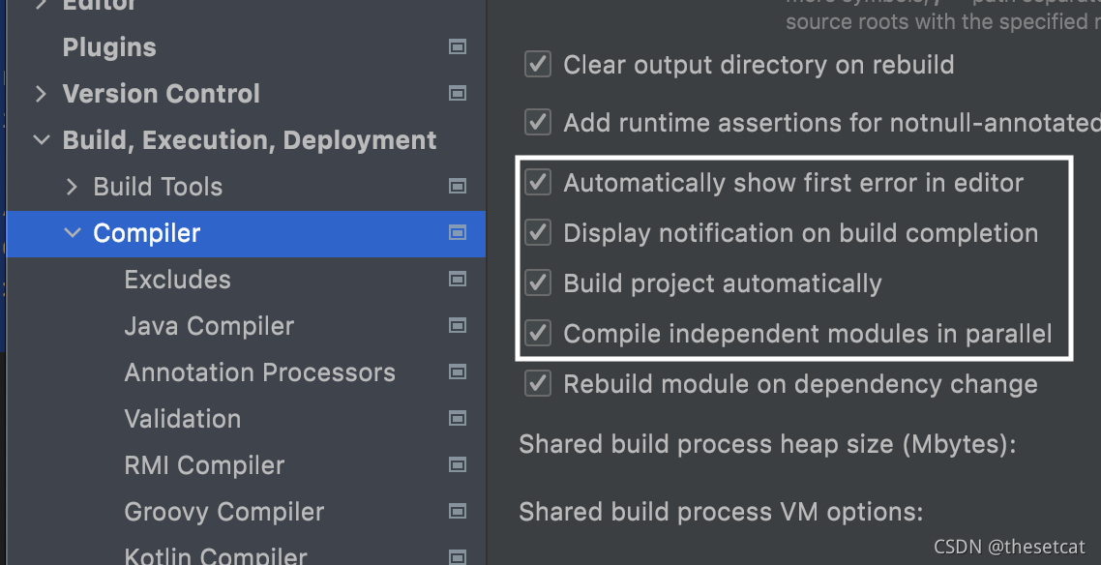Image resolution: width=1101 pixels, height=565 pixels.
Task: Click the project-level icon on the Compiler row
Action: (458, 232)
